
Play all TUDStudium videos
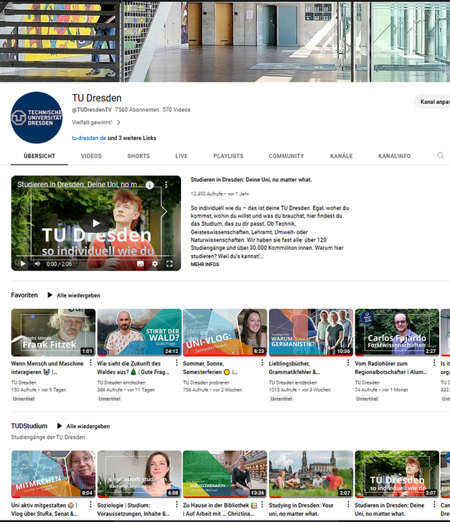(x=83, y=427)
